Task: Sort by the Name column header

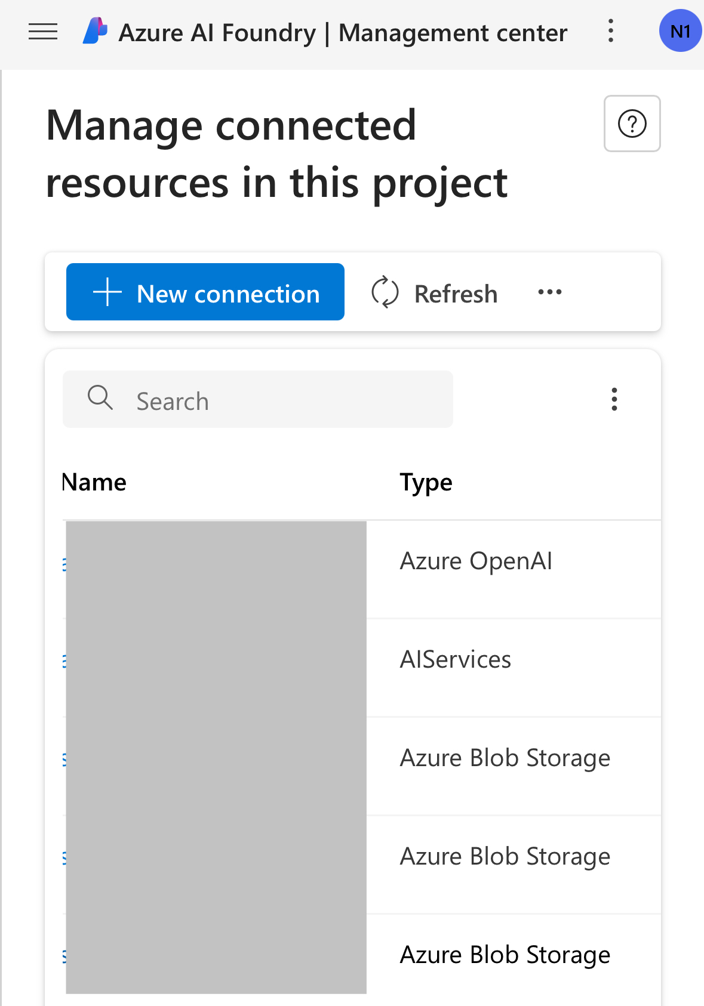Action: (94, 482)
